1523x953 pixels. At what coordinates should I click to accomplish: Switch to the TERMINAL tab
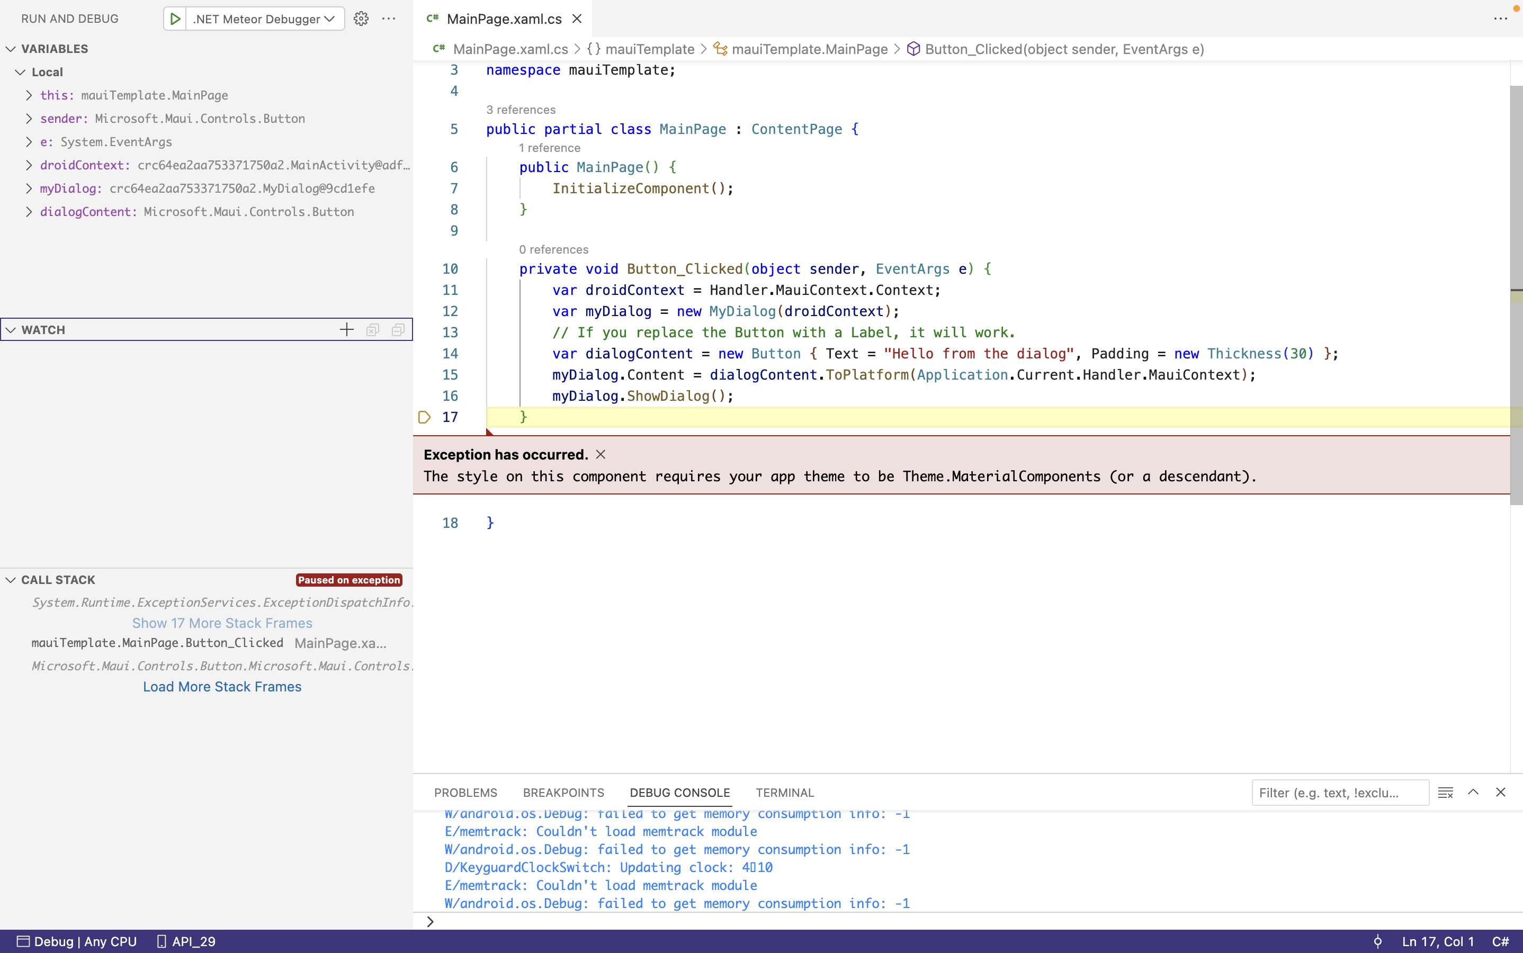point(784,792)
